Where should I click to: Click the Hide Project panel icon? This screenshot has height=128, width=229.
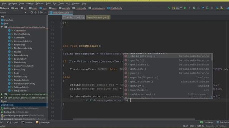[x=45, y=13]
